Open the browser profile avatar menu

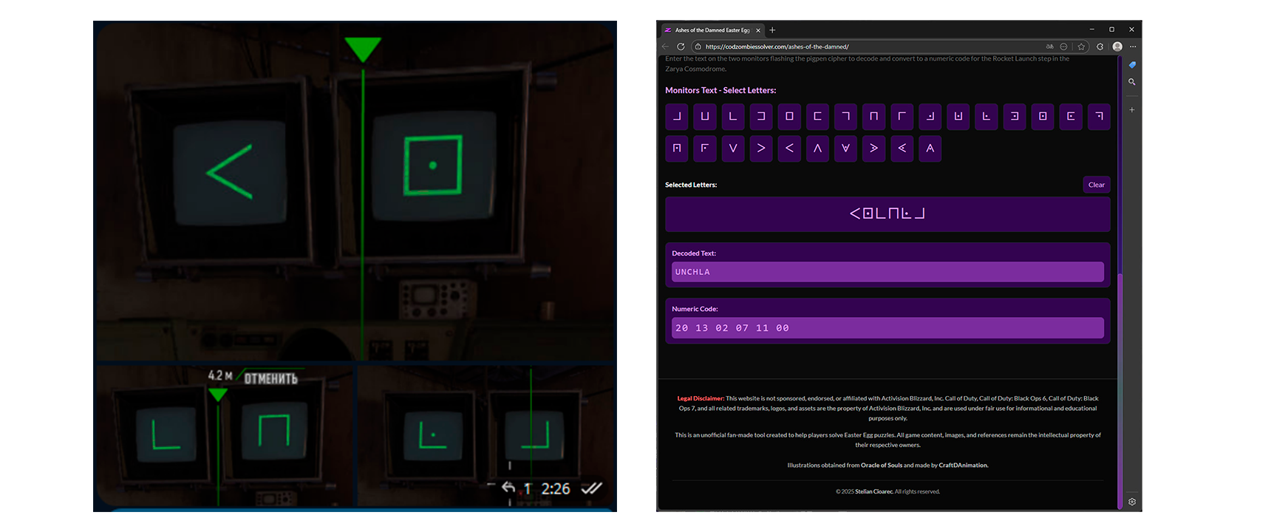point(1117,47)
